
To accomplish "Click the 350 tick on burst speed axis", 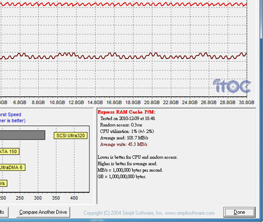I will coord(56,198).
